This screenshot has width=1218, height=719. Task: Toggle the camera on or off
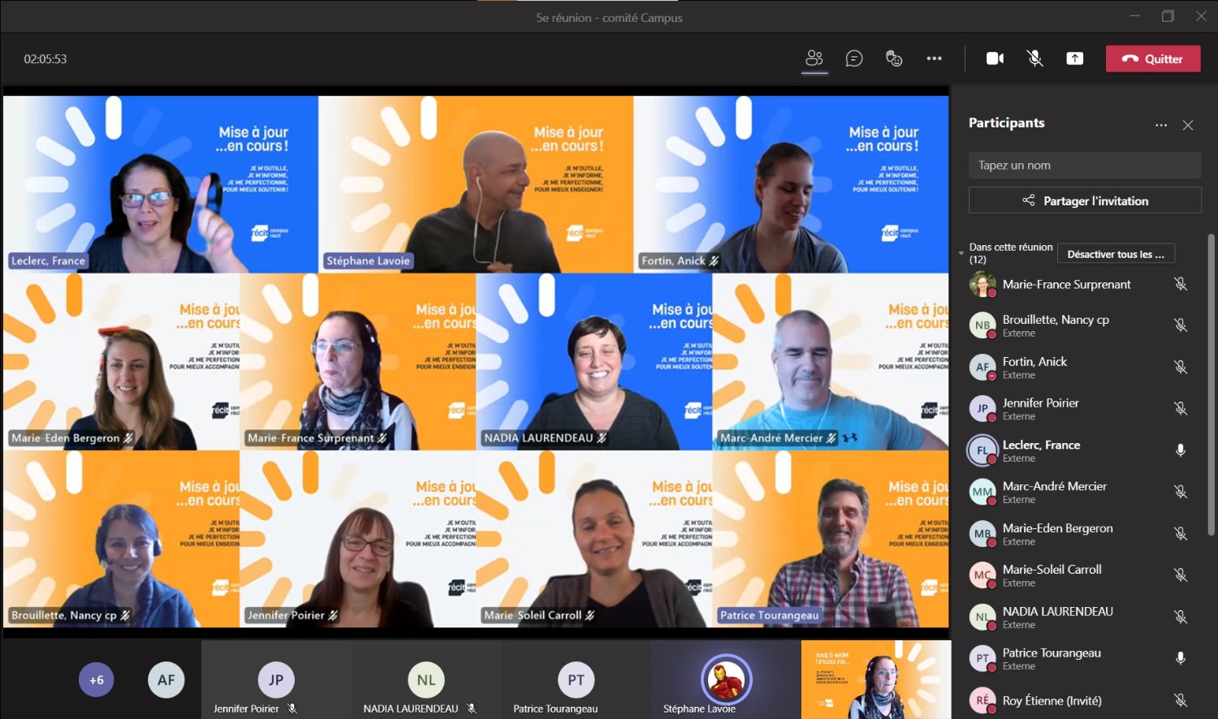(x=995, y=58)
